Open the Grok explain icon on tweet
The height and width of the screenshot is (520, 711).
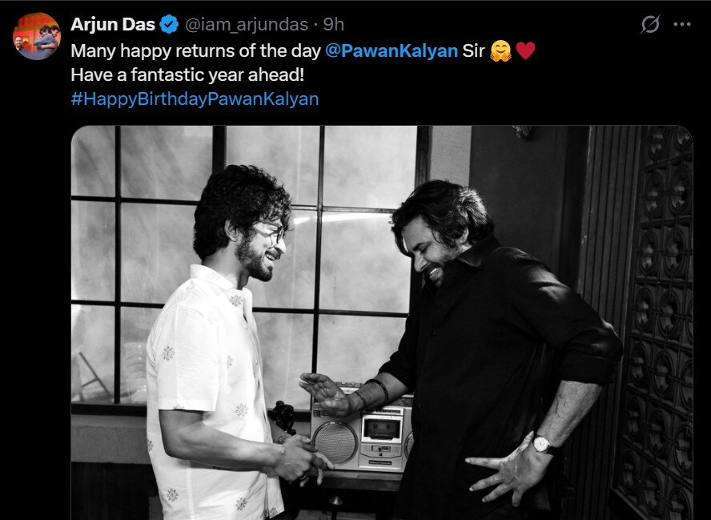pyautogui.click(x=650, y=24)
